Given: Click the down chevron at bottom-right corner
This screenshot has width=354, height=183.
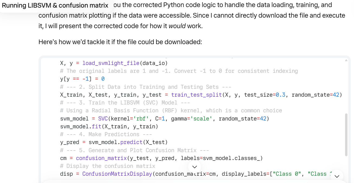Looking at the screenshot, I should click(337, 176).
